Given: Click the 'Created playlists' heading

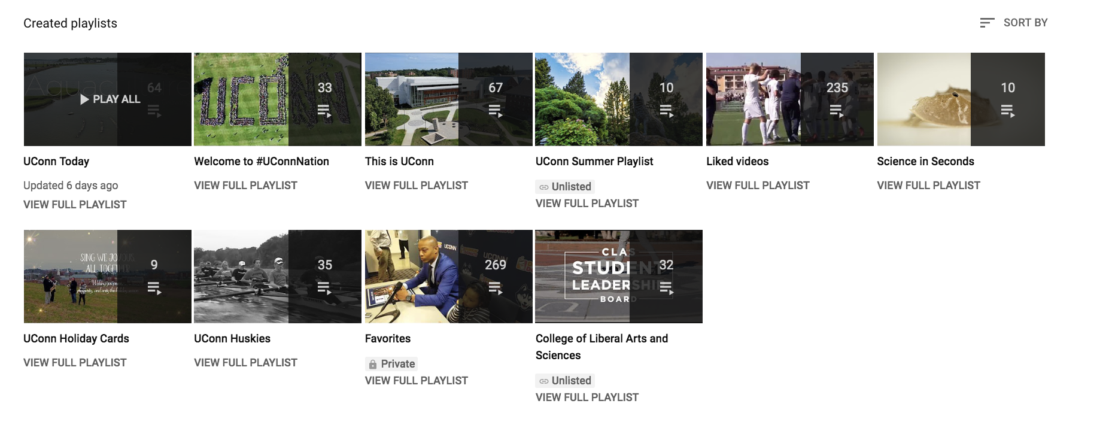Looking at the screenshot, I should tap(70, 23).
